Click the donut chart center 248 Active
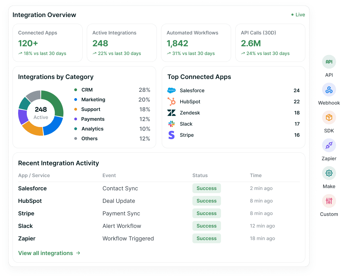The image size is (343, 278). click(x=41, y=113)
